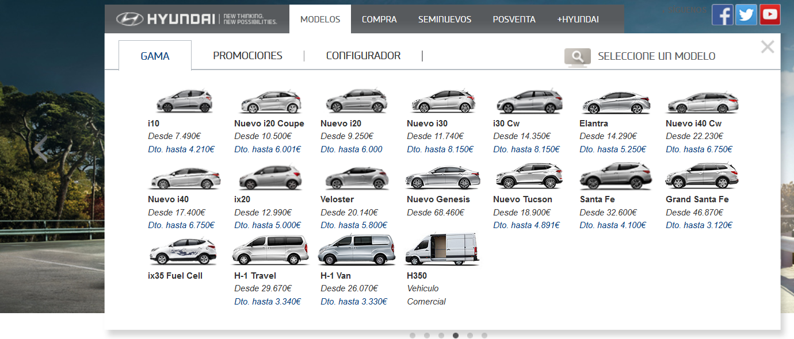Open the COMPRA menu

pos(379,19)
